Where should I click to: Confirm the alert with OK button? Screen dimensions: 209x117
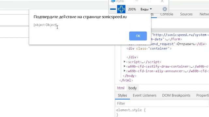pos(138,36)
